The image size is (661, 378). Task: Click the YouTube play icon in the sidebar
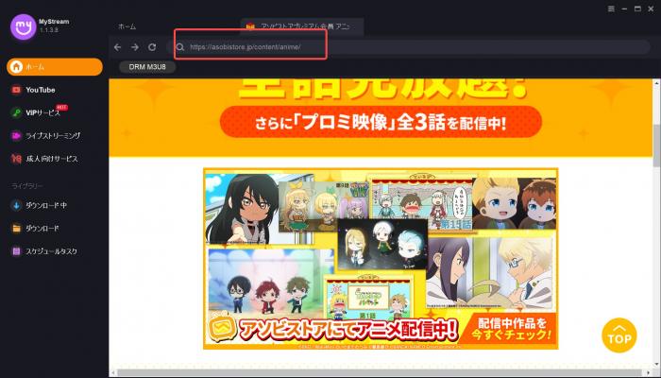(x=16, y=90)
